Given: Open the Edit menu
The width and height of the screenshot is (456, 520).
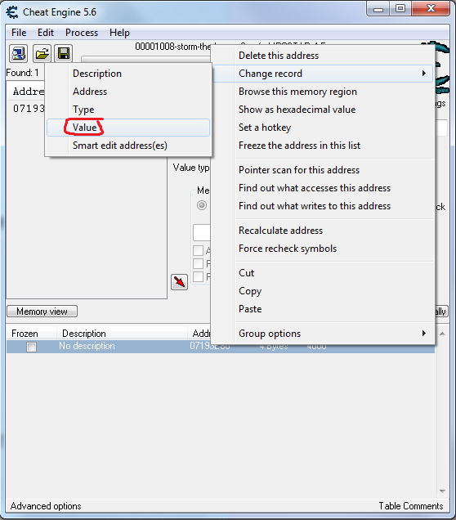Looking at the screenshot, I should pyautogui.click(x=46, y=33).
